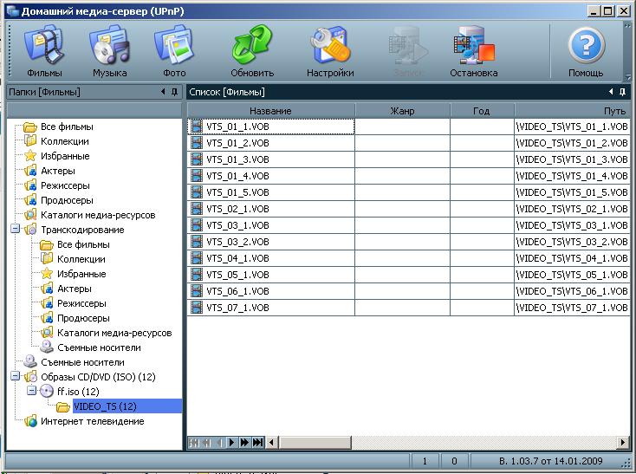Open the top-level Избранные star folder
Screen dimensions: 636x474
(x=65, y=156)
